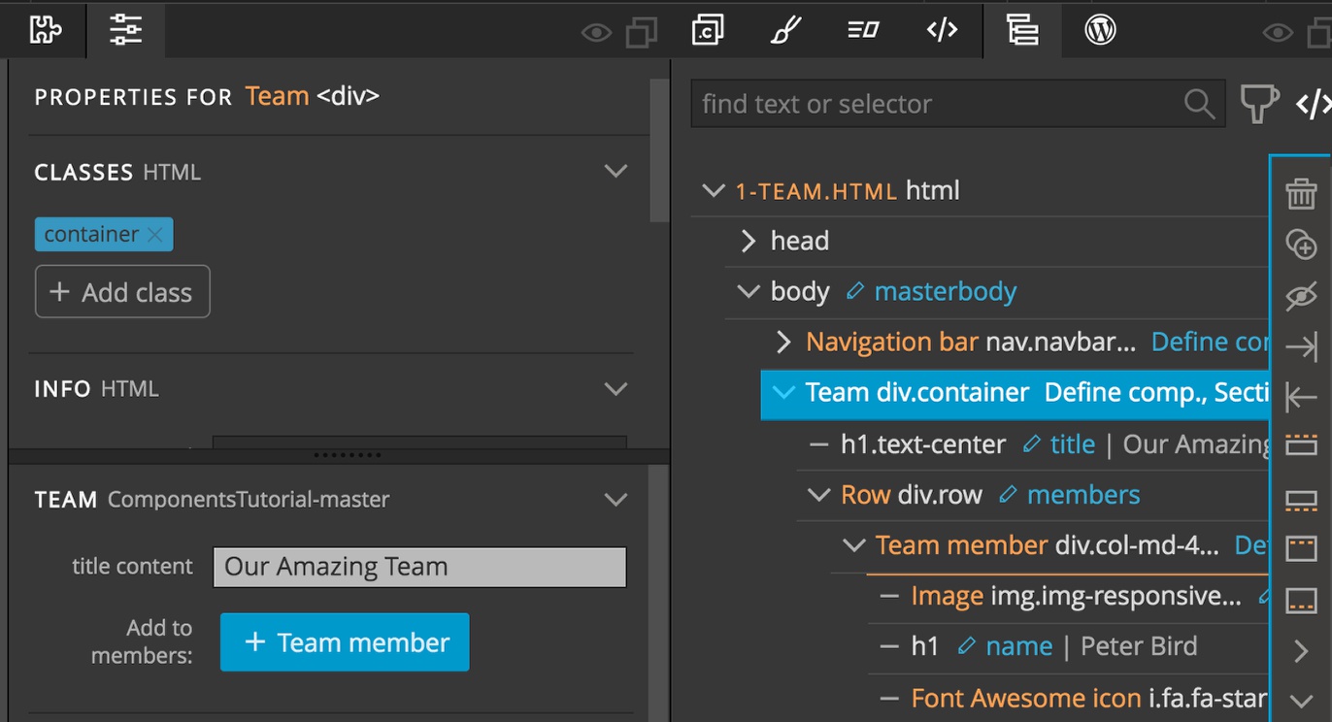Image resolution: width=1332 pixels, height=722 pixels.
Task: Hide element with crossed-eye icon
Action: tap(1301, 295)
